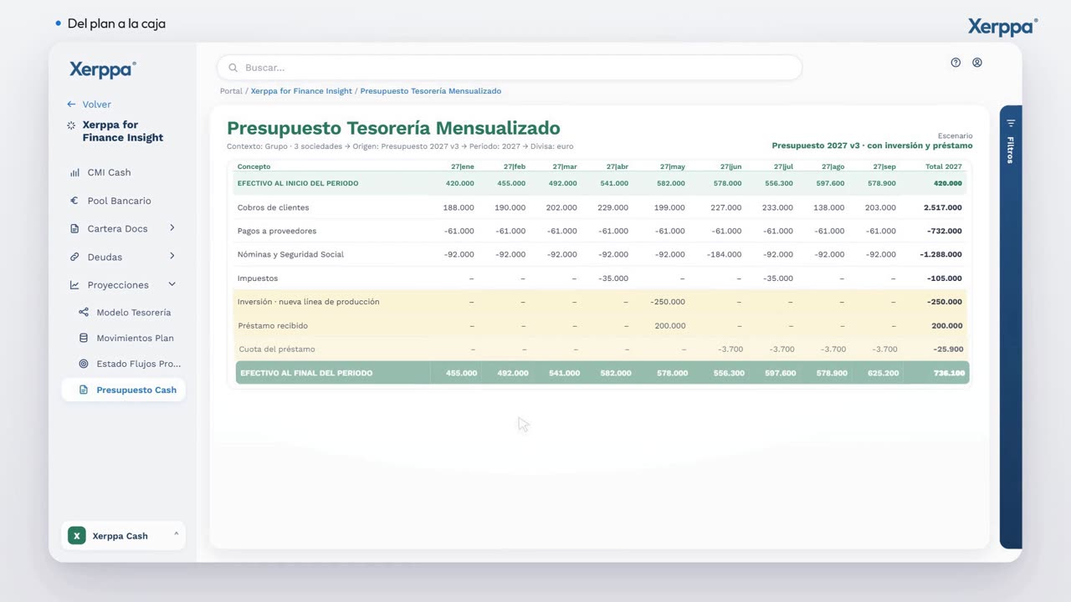
Task: Open the help question-mark icon
Action: click(956, 63)
